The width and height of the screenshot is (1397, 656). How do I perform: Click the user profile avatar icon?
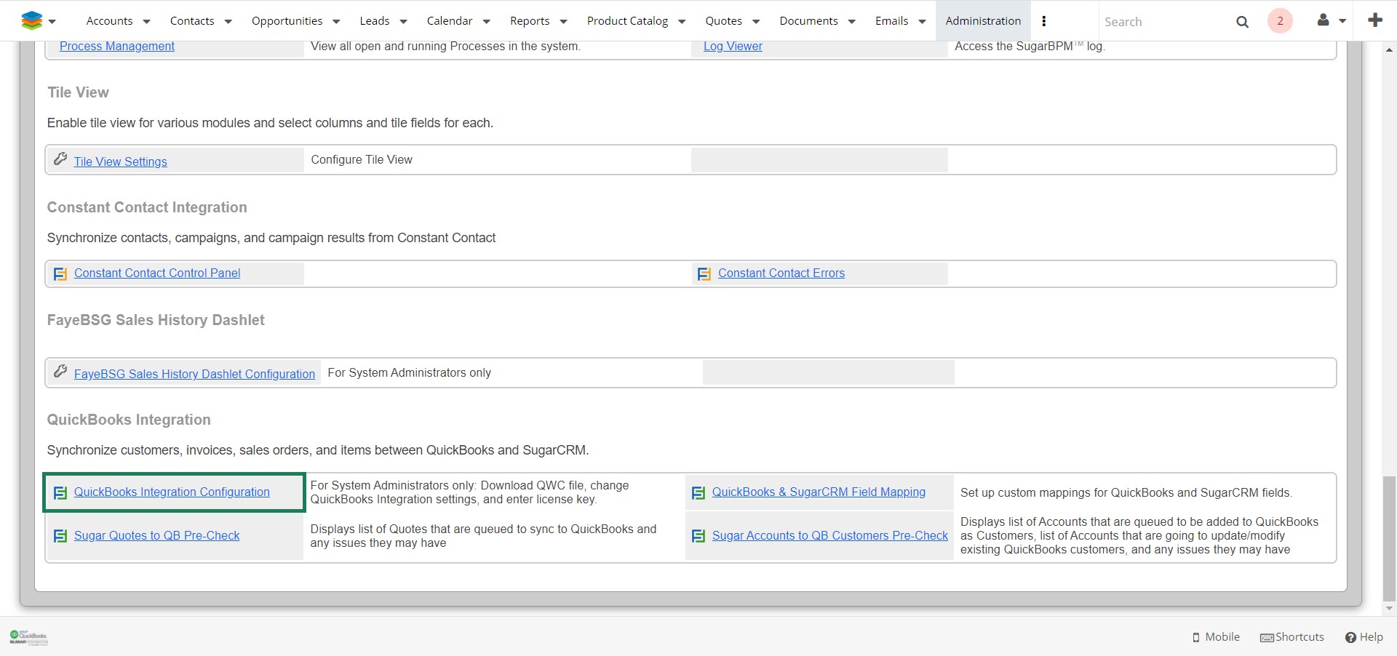[1324, 20]
